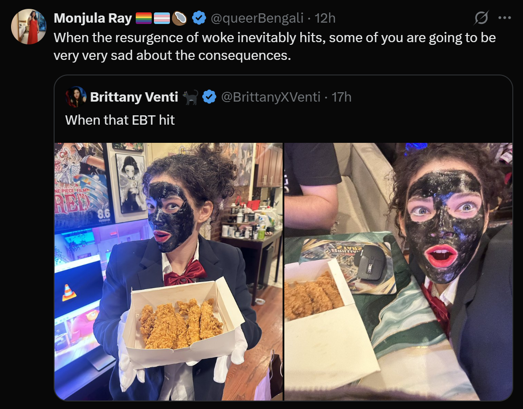Open the three-dot more options menu
The height and width of the screenshot is (409, 523).
click(x=505, y=18)
